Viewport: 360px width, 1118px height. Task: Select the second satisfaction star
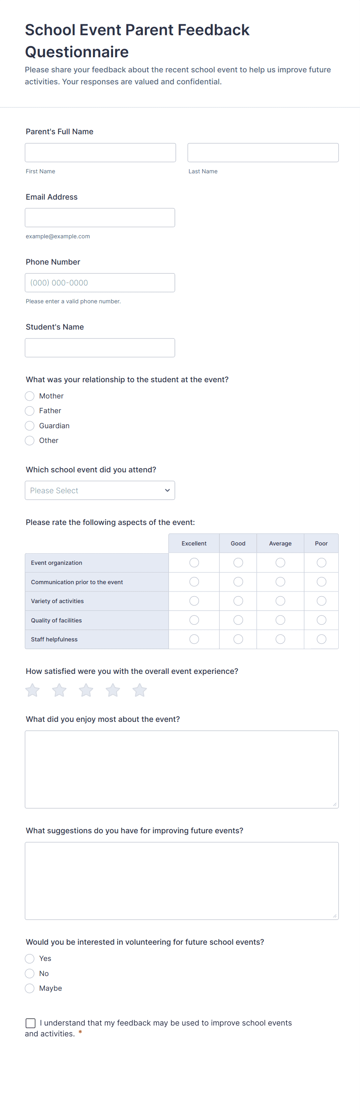[x=59, y=690]
